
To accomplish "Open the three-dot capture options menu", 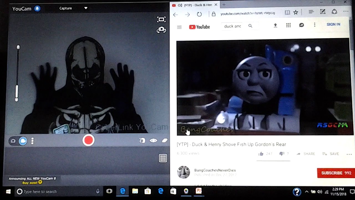I will click(32, 141).
